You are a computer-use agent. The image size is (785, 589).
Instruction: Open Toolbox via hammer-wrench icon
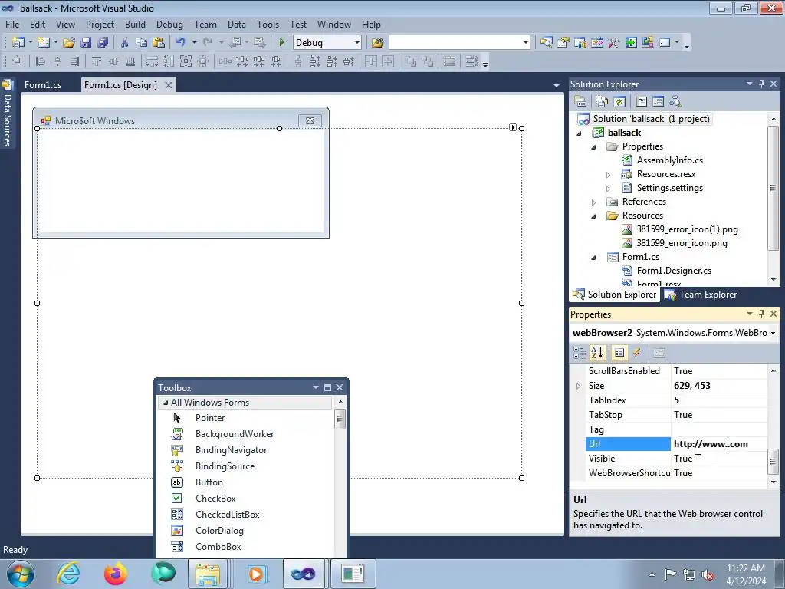(614, 43)
